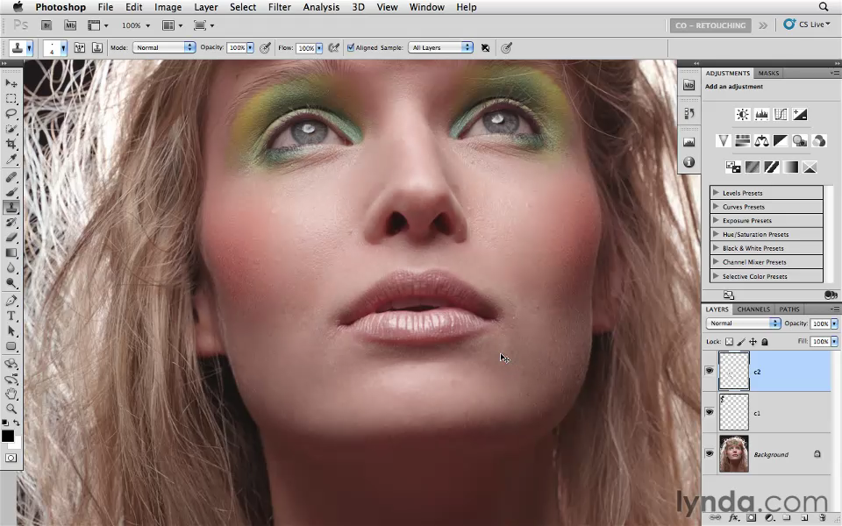Add a Channel Mixer adjustment
842x526 pixels.
(819, 140)
